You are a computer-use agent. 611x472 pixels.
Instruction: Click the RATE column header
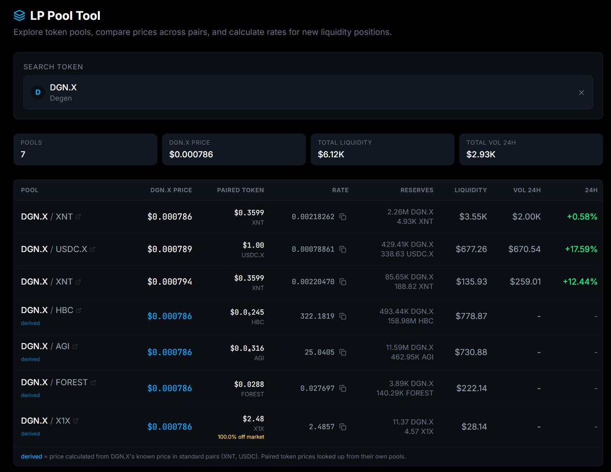pyautogui.click(x=340, y=190)
